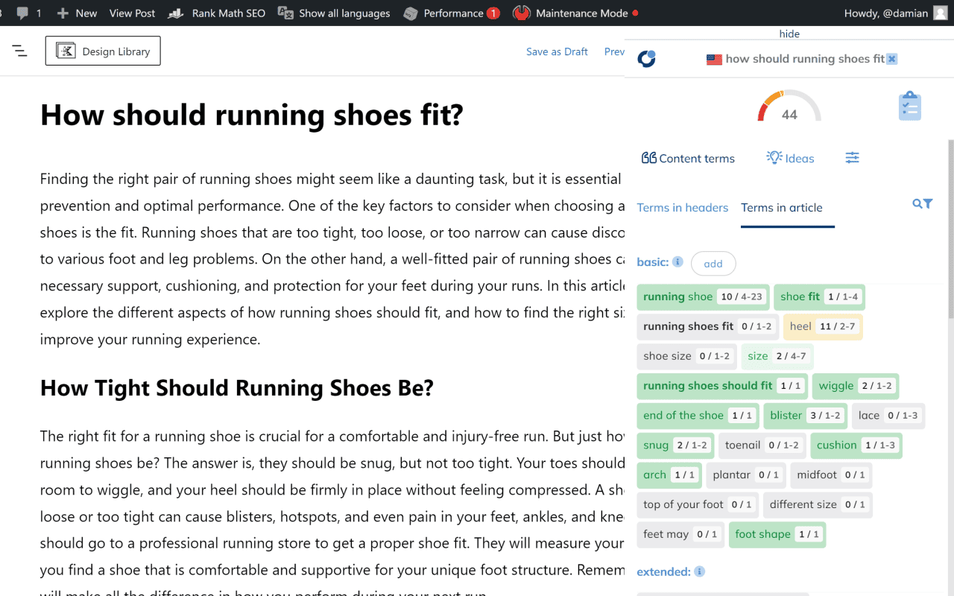Click the different size term chip
This screenshot has width=954, height=596.
point(818,505)
